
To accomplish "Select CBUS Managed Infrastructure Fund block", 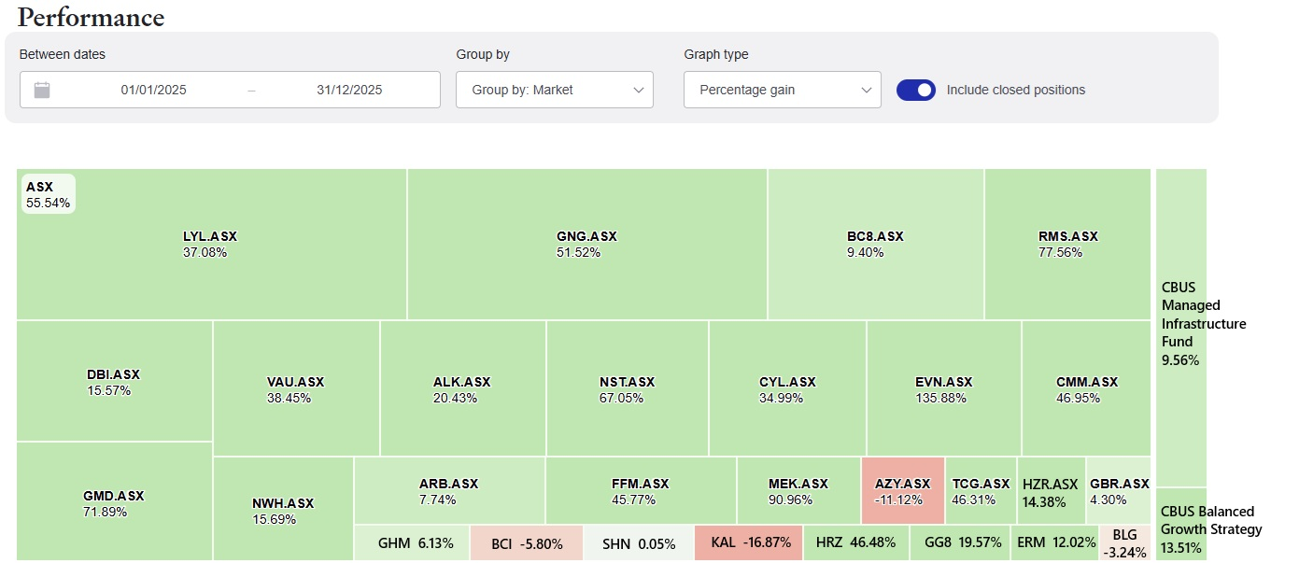I will pyautogui.click(x=1180, y=323).
